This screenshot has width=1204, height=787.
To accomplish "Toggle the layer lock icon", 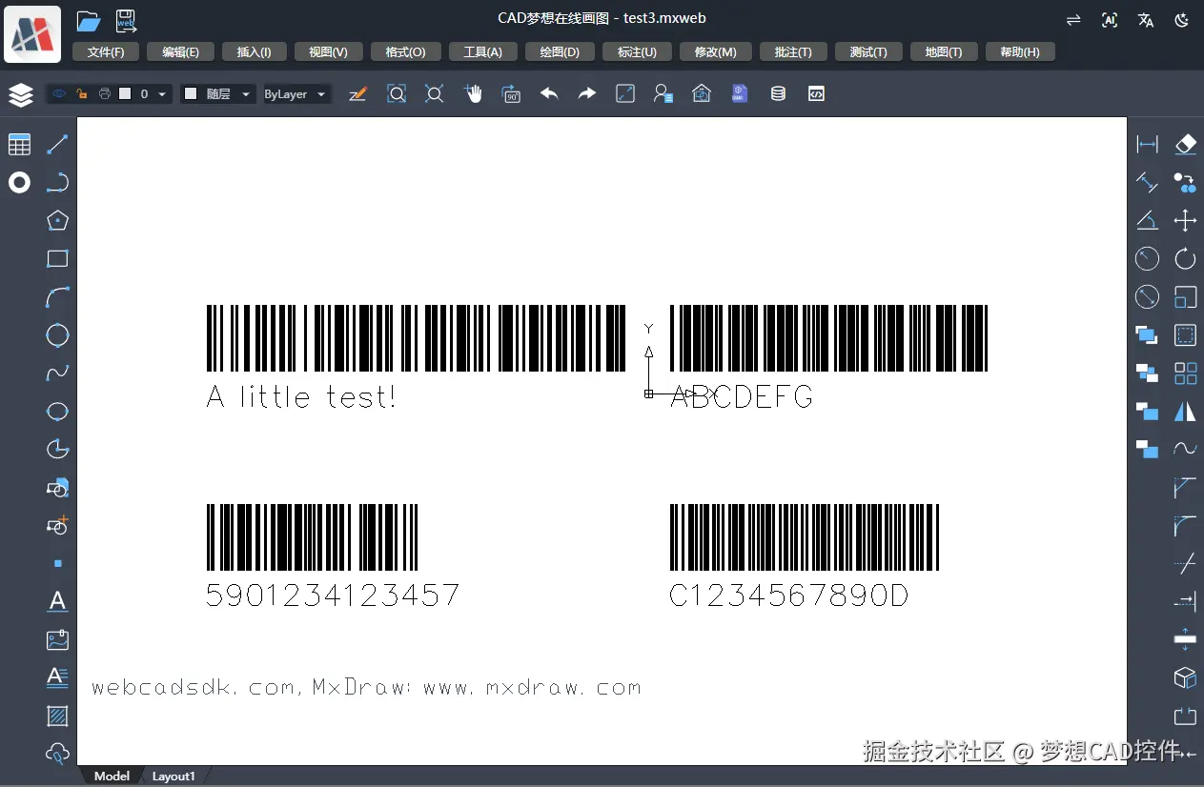I will pyautogui.click(x=82, y=94).
